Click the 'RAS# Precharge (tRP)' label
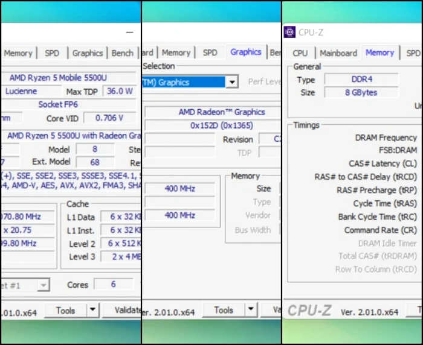This screenshot has height=345, width=423. (x=377, y=190)
